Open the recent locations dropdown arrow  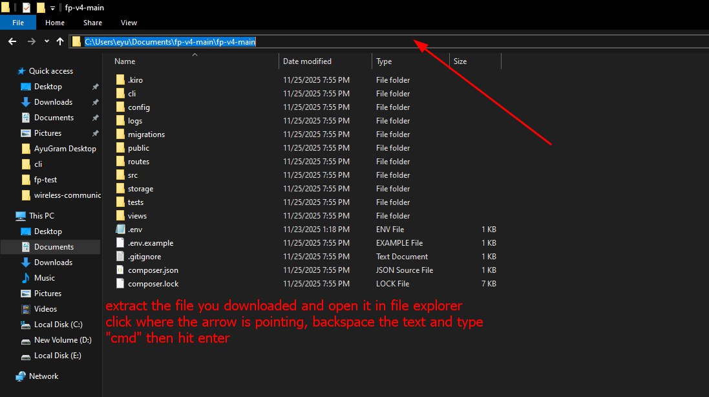click(x=47, y=41)
